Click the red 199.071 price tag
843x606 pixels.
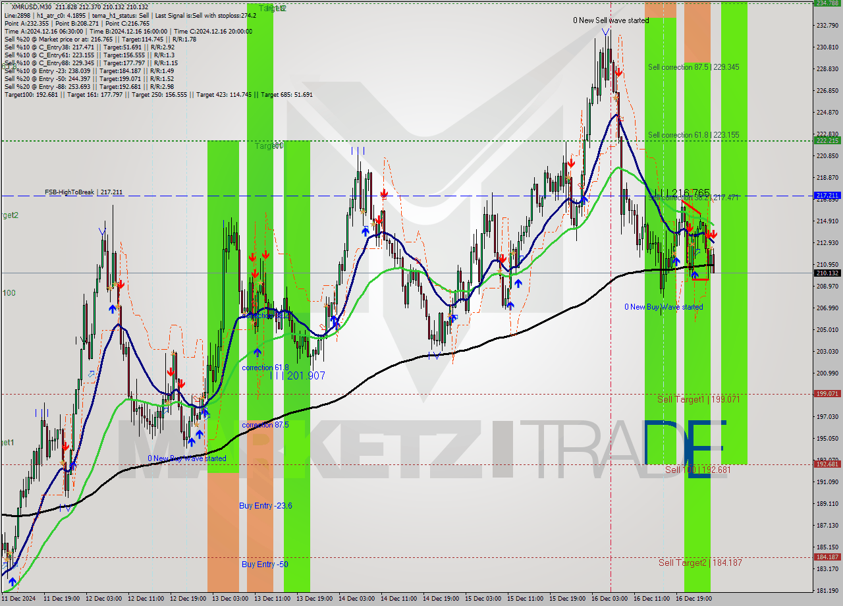point(827,394)
